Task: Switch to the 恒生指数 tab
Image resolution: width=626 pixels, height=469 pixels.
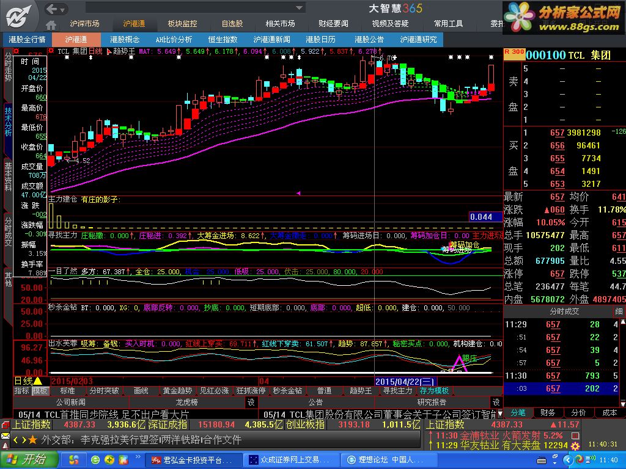Action: coord(223,40)
